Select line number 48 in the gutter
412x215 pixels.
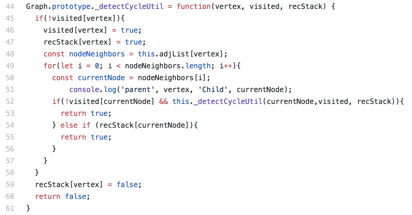(x=10, y=54)
